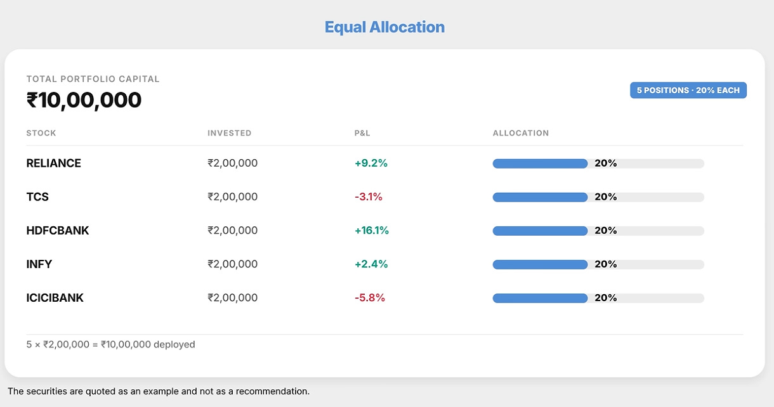Click the ₹10,00,000 total capital value

click(x=84, y=100)
